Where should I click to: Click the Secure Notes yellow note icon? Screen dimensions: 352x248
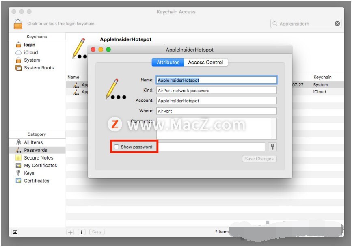[x=18, y=157]
